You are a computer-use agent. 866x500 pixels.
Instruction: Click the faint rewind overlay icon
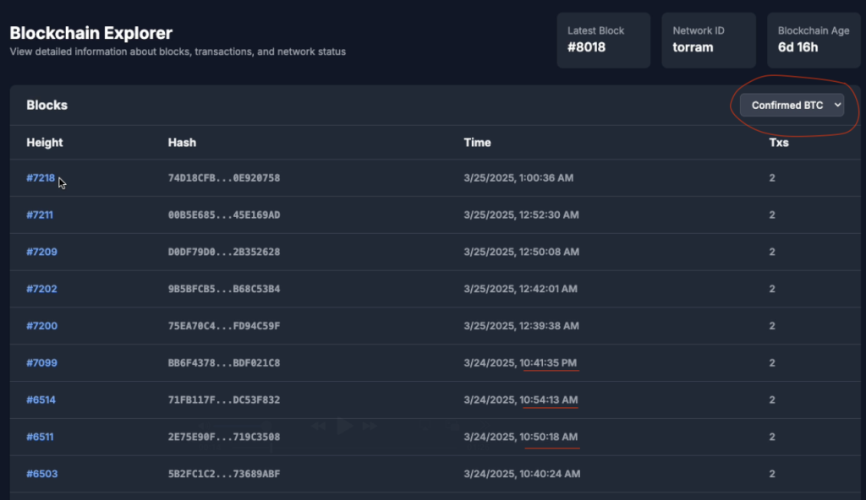[318, 426]
